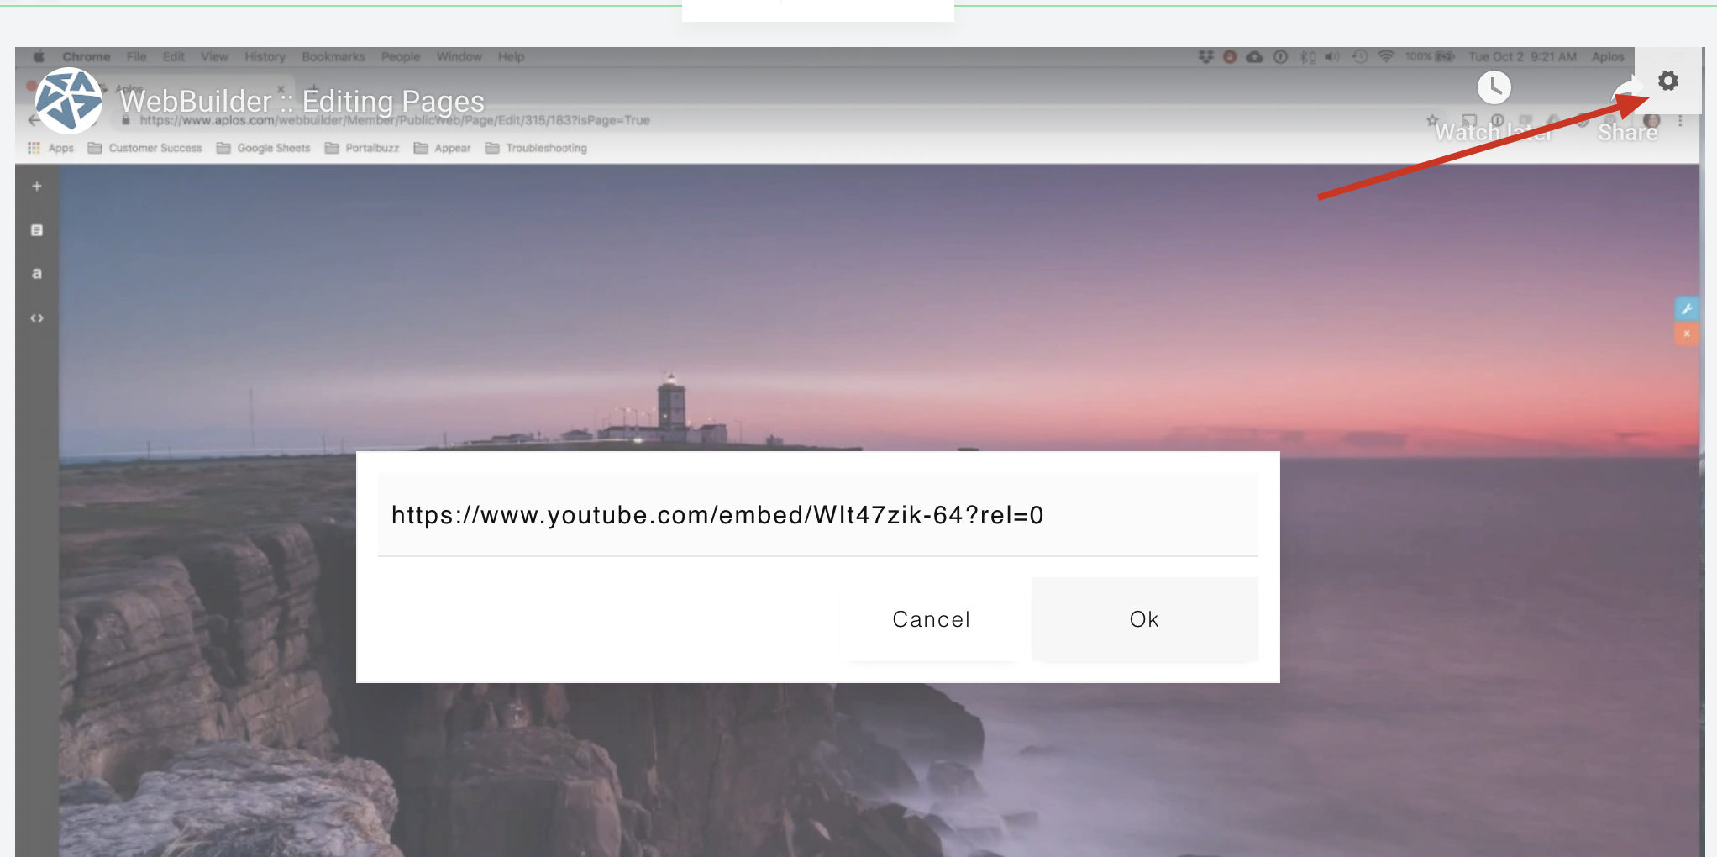Open the Chrome menu in the menu bar

pos(87,57)
